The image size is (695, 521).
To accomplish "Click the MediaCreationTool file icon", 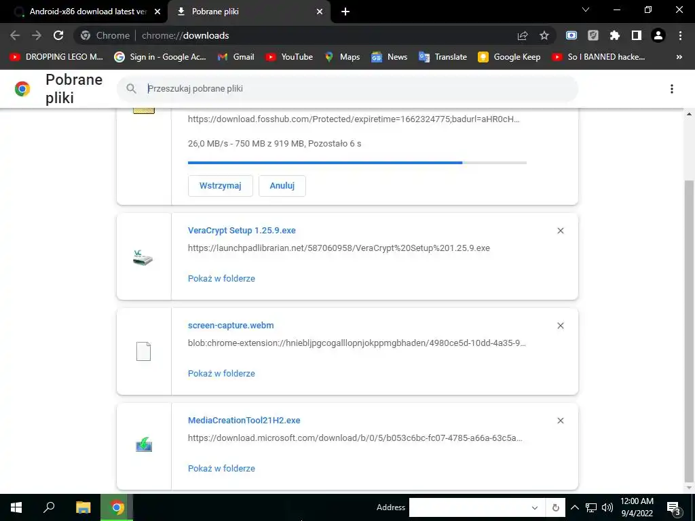I will 144,444.
